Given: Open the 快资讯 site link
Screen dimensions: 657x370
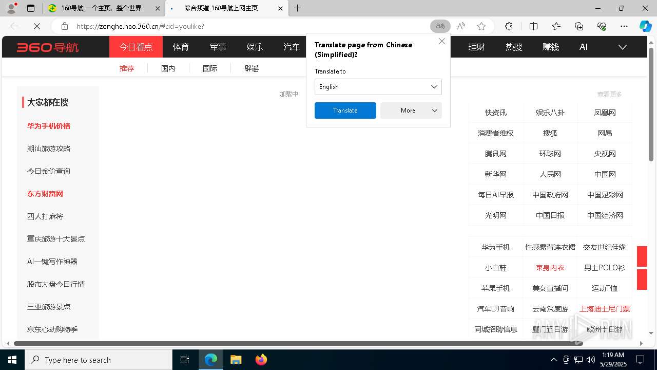Looking at the screenshot, I should [x=496, y=113].
